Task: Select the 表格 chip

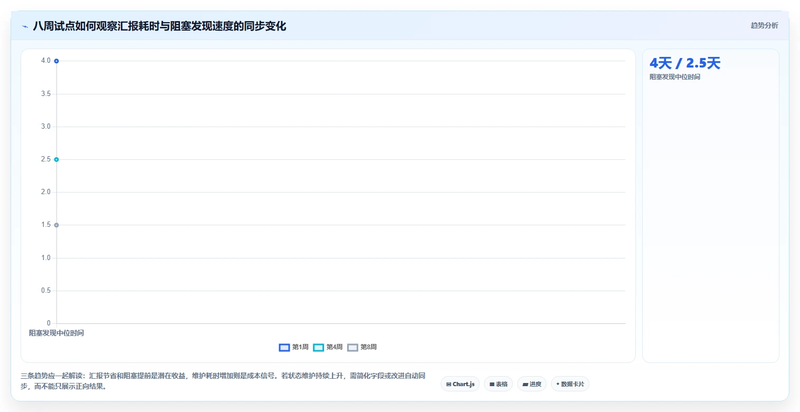Action: pos(498,384)
